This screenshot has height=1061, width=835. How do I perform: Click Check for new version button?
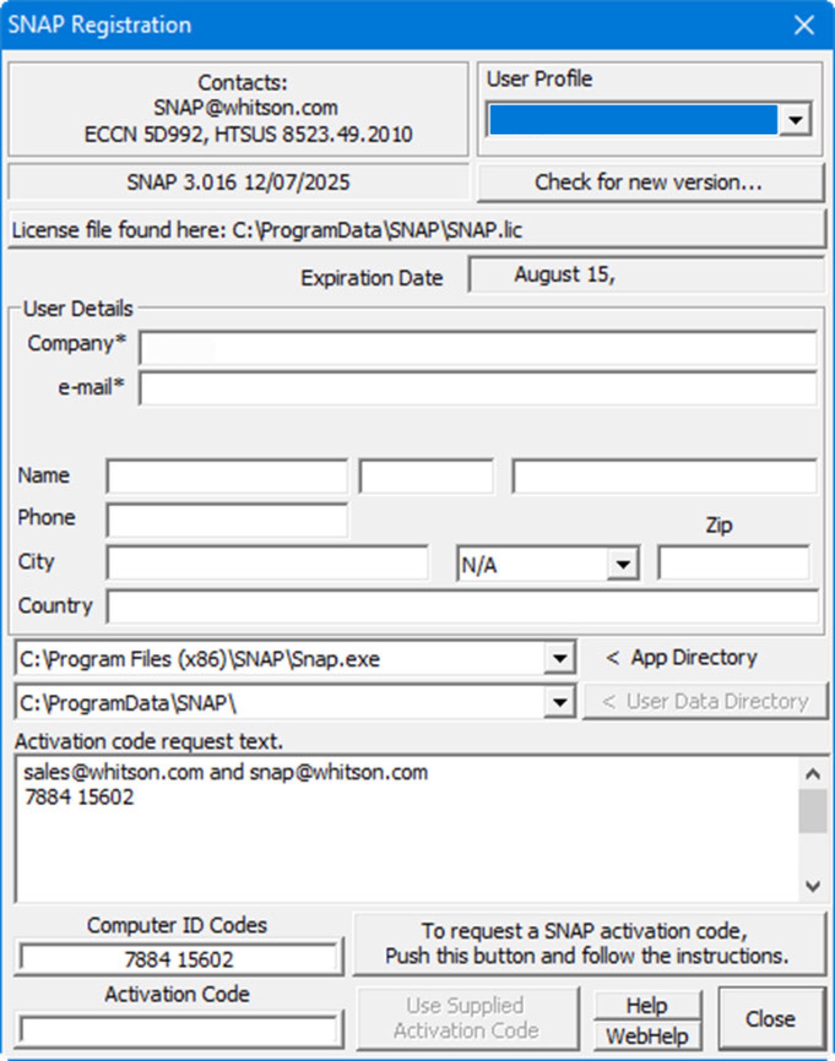coord(649,183)
